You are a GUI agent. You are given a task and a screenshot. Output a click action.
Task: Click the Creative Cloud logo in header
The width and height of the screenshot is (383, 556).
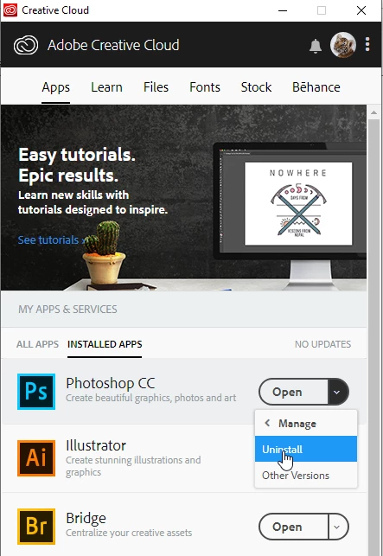point(26,45)
